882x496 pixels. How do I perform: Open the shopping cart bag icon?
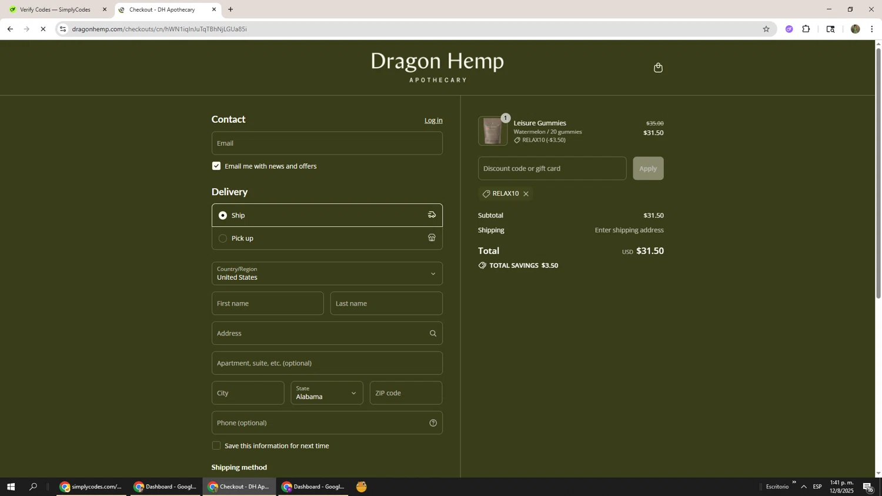coord(658,68)
